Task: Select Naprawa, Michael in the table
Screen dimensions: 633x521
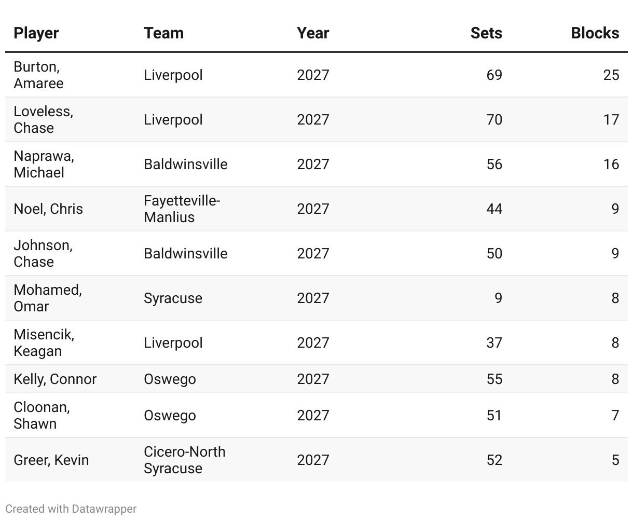Action: pos(44,164)
